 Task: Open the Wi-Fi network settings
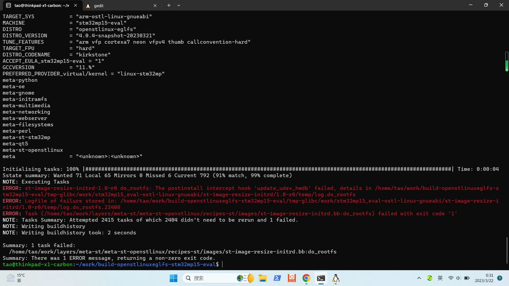pos(451,278)
